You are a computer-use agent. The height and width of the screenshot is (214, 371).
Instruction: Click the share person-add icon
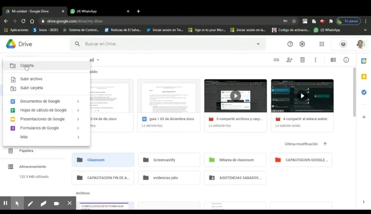[289, 60]
